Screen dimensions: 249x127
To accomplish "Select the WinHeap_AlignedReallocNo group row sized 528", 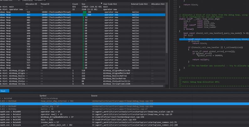I will 82,70.
